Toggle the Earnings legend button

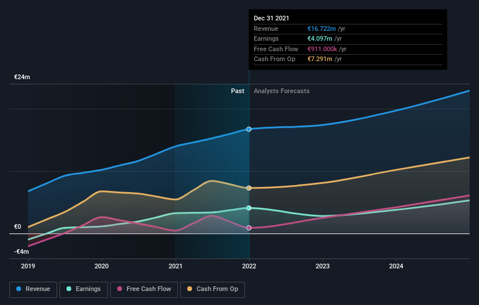tap(83, 289)
